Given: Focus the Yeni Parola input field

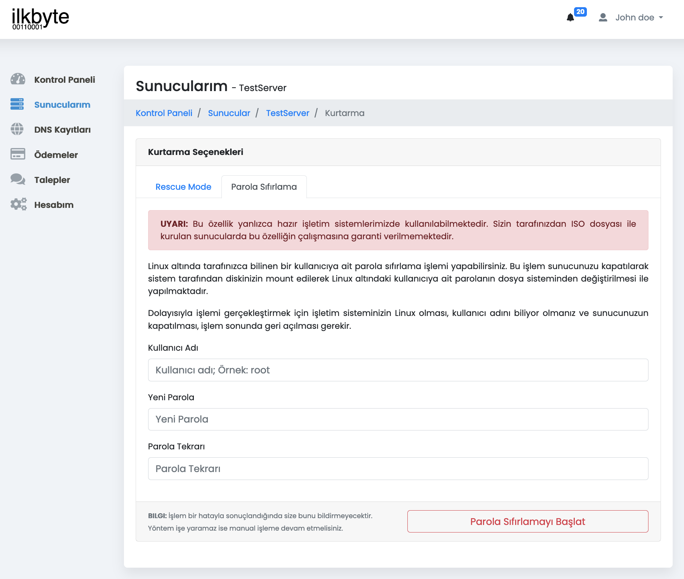Looking at the screenshot, I should (x=398, y=419).
